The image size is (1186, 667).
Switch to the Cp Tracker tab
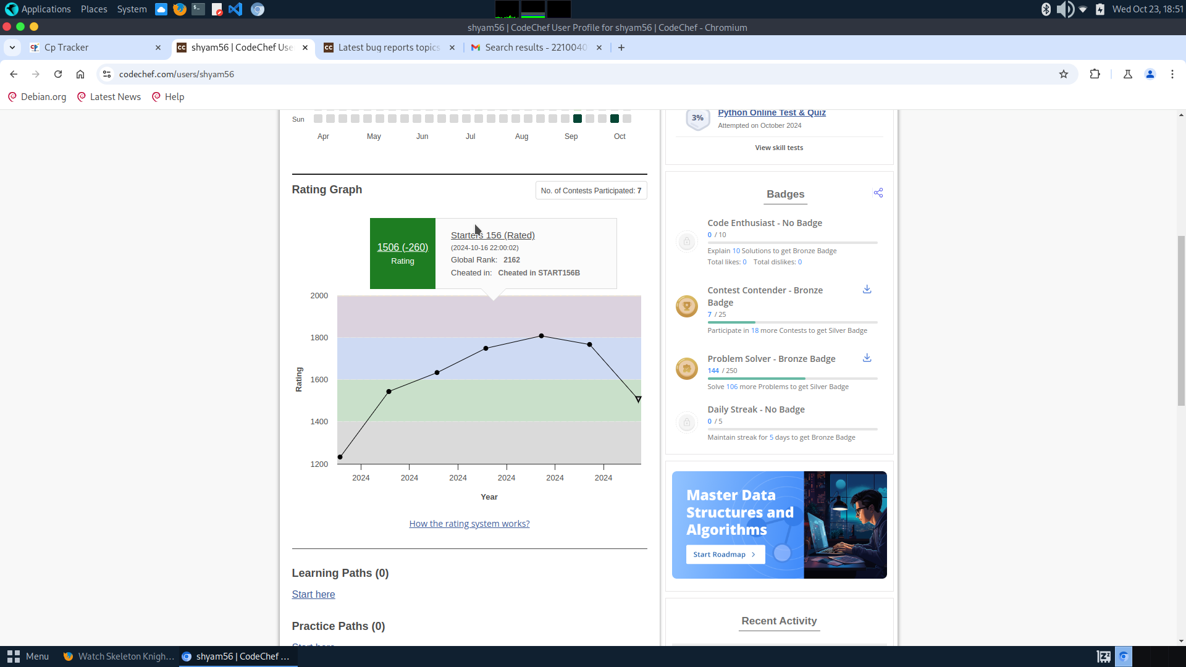93,48
